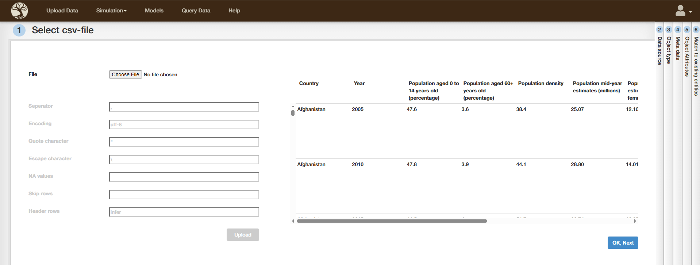Open the Query Data menu item
The height and width of the screenshot is (265, 700).
tap(196, 11)
